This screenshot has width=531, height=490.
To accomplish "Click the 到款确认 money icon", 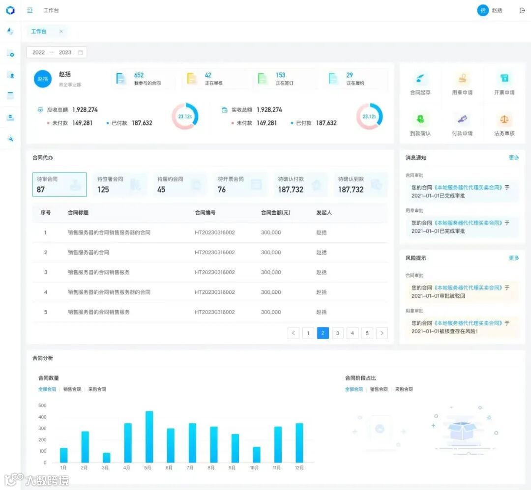I will click(420, 119).
